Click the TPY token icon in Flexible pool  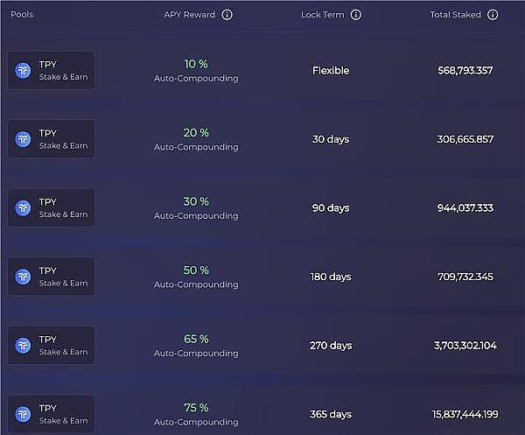[x=24, y=70]
